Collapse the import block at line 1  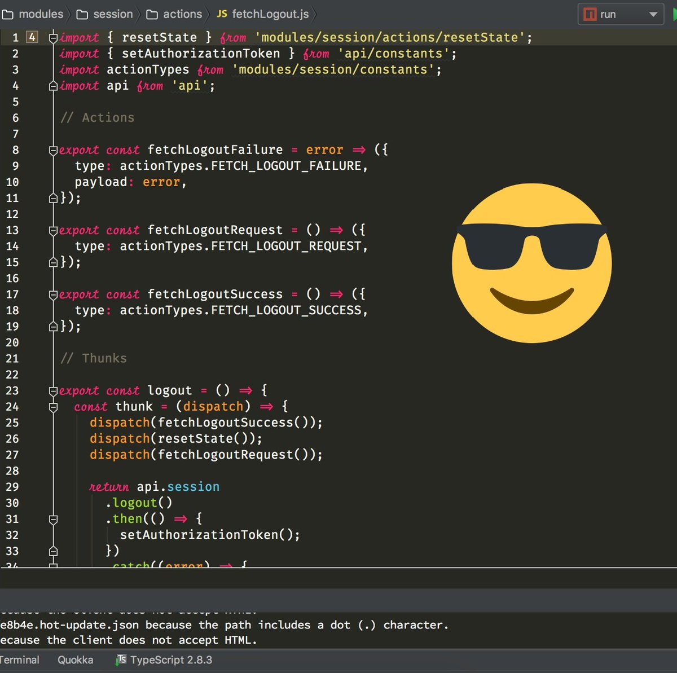tap(53, 38)
